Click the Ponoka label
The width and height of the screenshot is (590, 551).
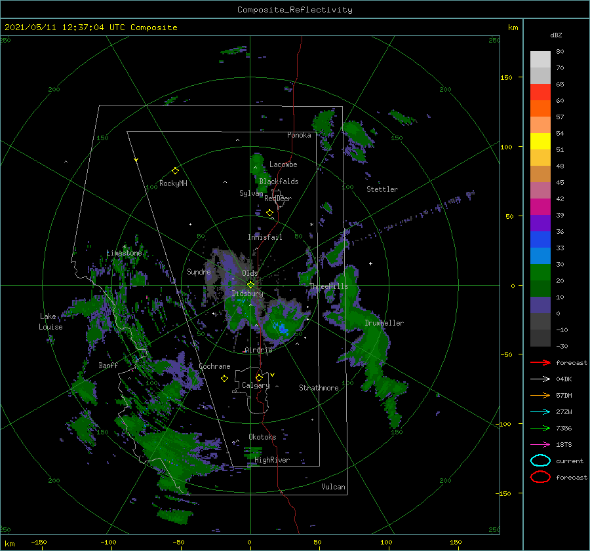coord(299,135)
